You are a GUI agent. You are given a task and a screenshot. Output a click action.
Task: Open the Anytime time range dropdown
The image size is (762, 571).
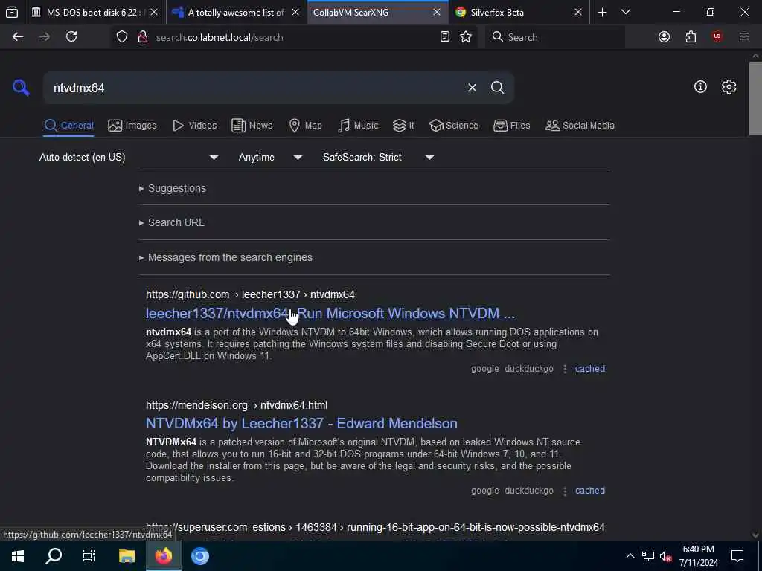[x=271, y=158]
